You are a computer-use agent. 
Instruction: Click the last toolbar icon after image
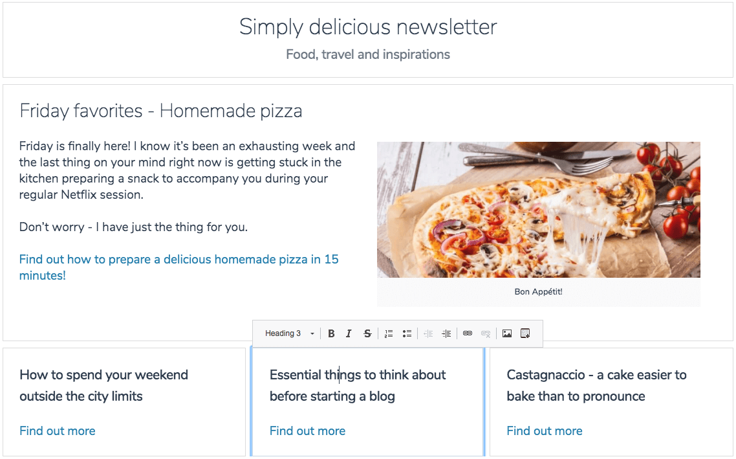(x=525, y=333)
